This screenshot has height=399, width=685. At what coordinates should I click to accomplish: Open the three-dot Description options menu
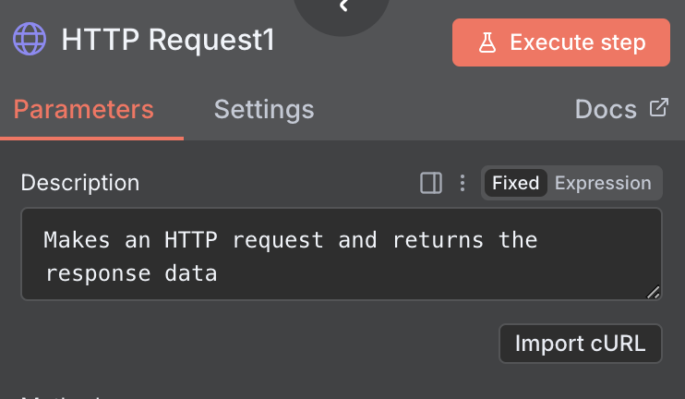coord(463,183)
